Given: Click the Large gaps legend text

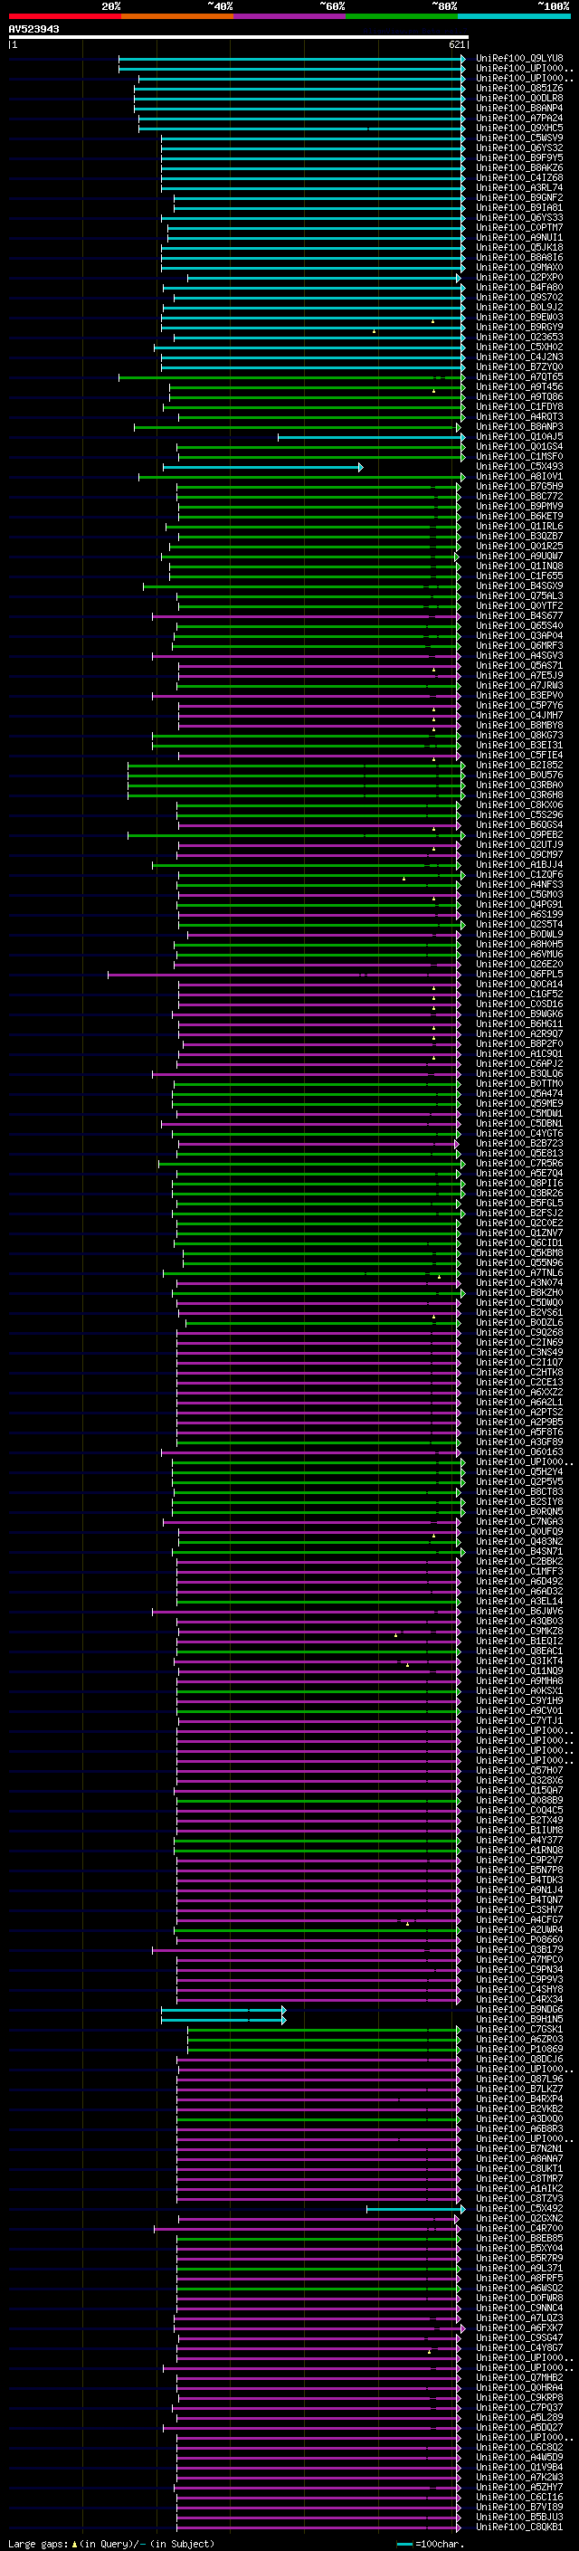Looking at the screenshot, I should pyautogui.click(x=111, y=2543).
